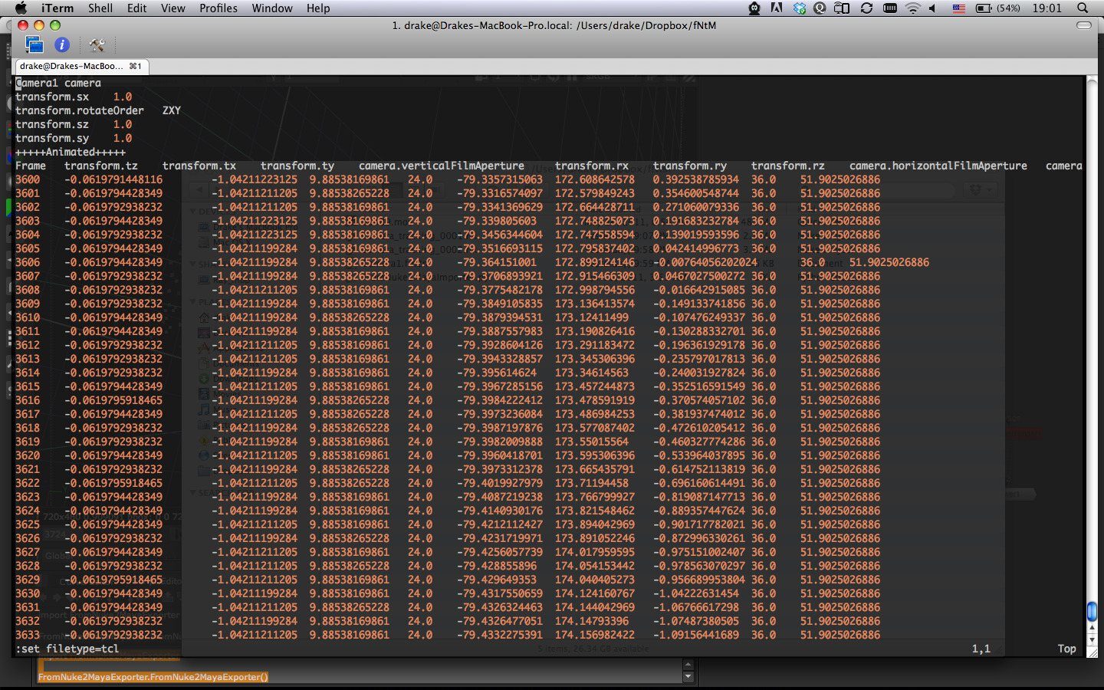Click down arrow in background script window

688,677
